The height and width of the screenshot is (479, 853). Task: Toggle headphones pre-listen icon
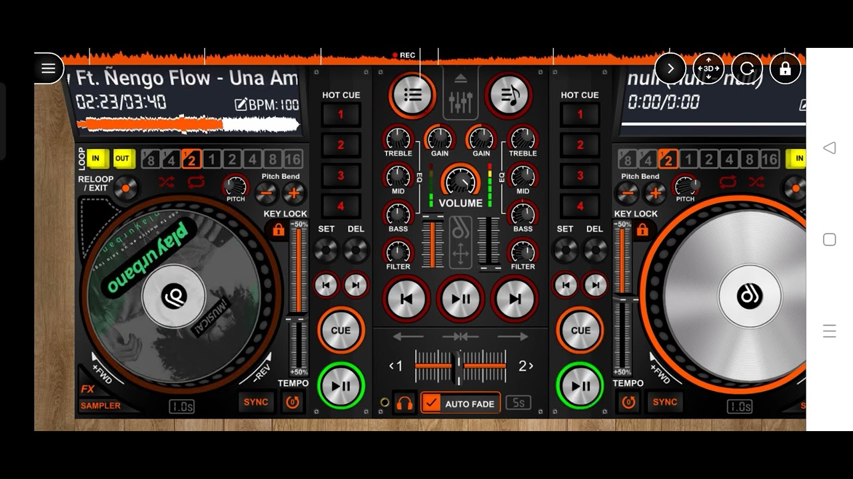point(404,403)
